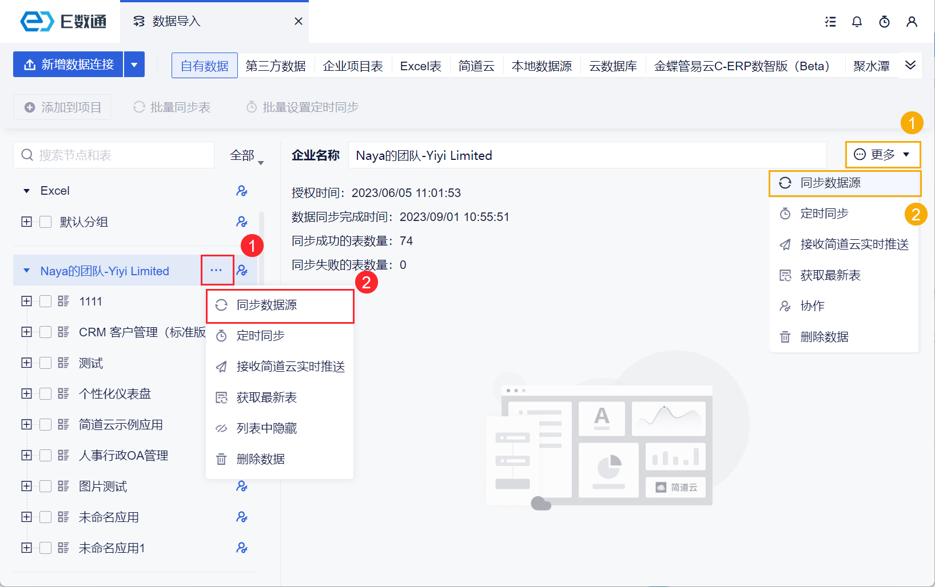This screenshot has height=587, width=935.
Task: Open the 全部 filter dropdown
Action: 246,155
